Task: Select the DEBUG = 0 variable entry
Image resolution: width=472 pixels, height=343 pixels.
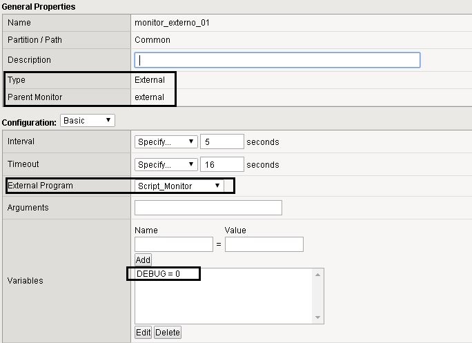Action: point(158,275)
